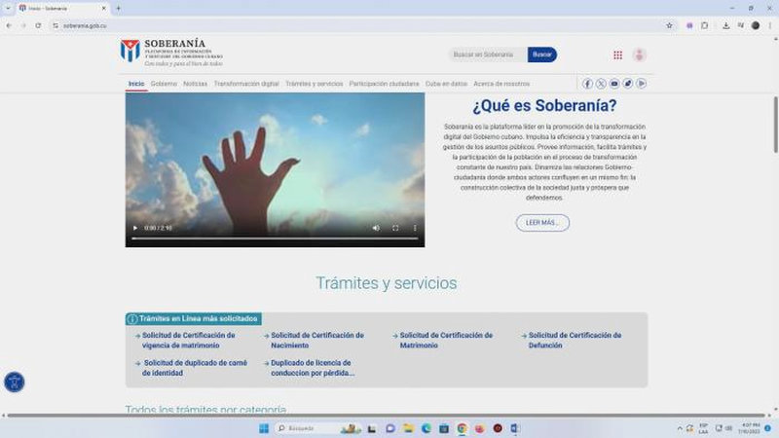Open Solicitud de duplicado de carné de identidad

194,368
